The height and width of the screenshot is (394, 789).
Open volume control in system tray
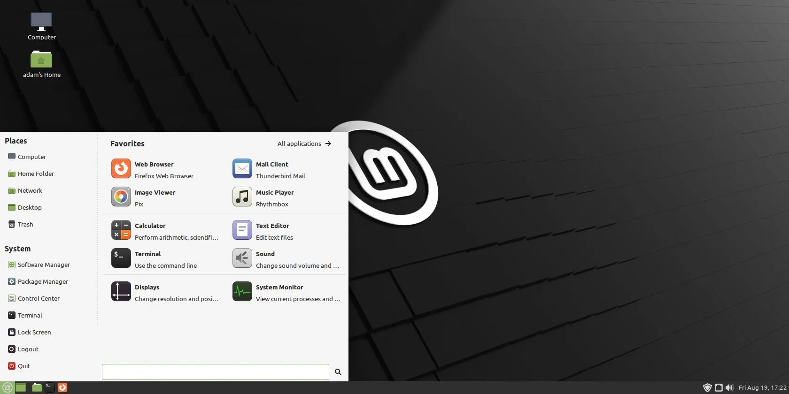tap(729, 388)
